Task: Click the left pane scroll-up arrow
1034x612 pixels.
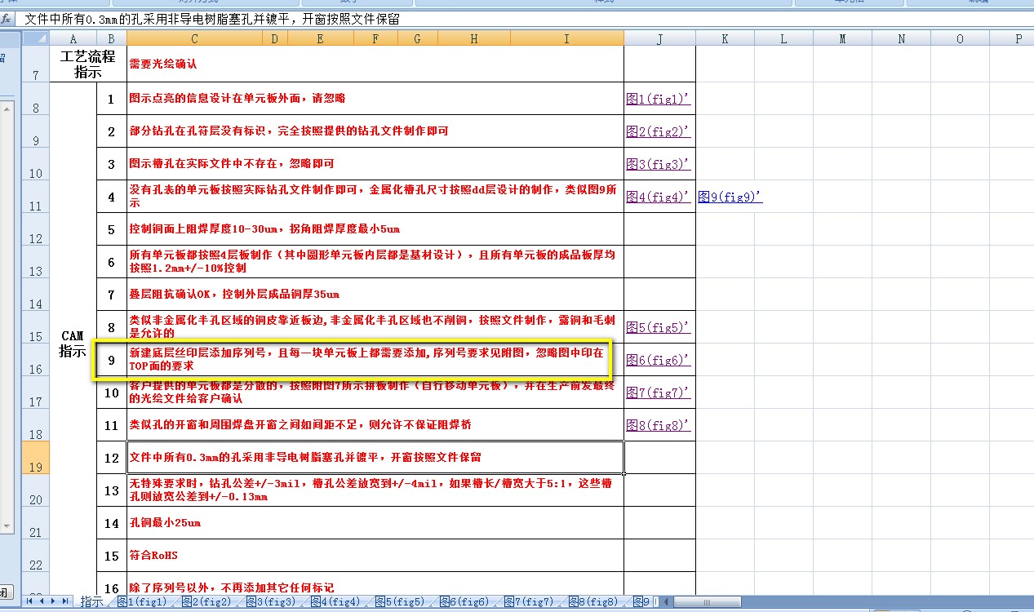Action: pyautogui.click(x=6, y=108)
